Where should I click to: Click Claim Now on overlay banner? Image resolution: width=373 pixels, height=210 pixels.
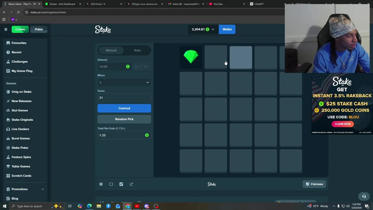pyautogui.click(x=343, y=124)
